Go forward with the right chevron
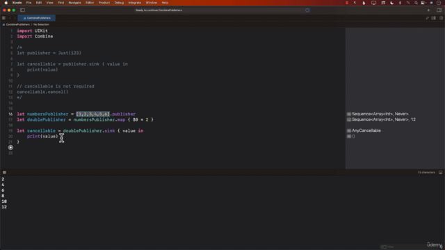Image resolution: width=445 pixels, height=250 pixels. coord(15,18)
